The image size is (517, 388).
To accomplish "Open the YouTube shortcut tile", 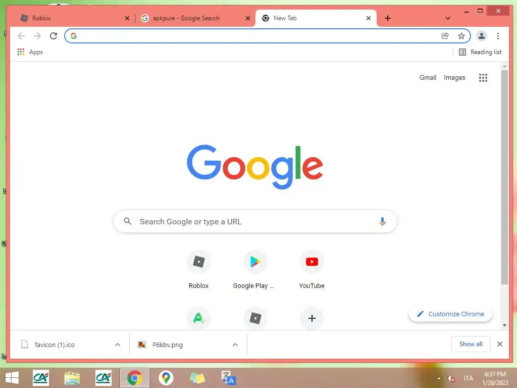I will (x=312, y=270).
